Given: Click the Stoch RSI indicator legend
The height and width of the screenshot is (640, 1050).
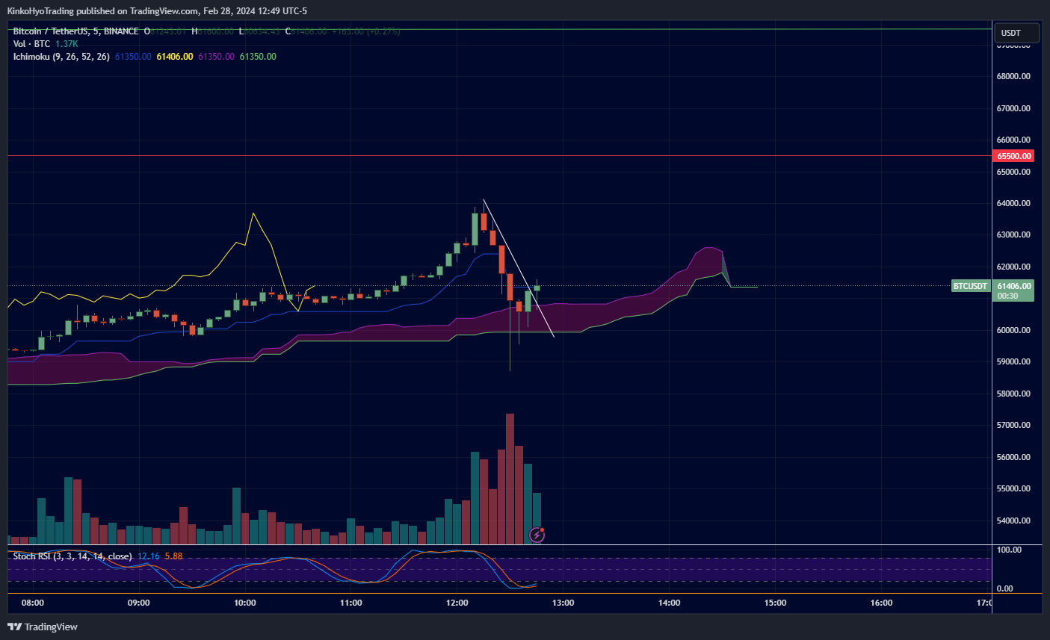Looking at the screenshot, I should [72, 556].
